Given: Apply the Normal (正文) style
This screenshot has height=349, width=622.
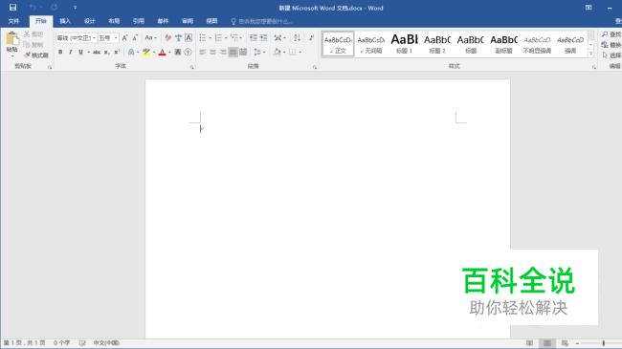Looking at the screenshot, I should coord(338,44).
